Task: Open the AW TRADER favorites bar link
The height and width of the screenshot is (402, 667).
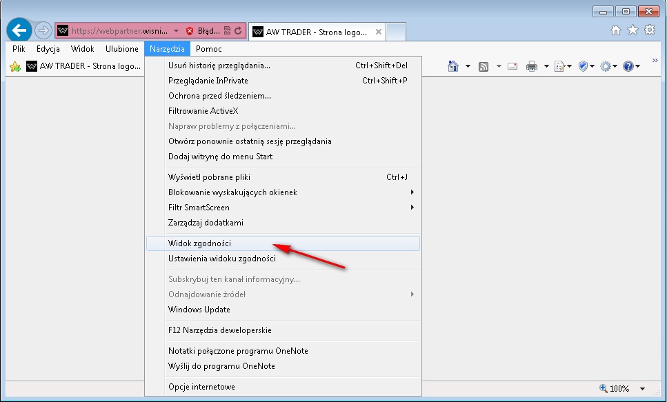Action: click(x=83, y=66)
